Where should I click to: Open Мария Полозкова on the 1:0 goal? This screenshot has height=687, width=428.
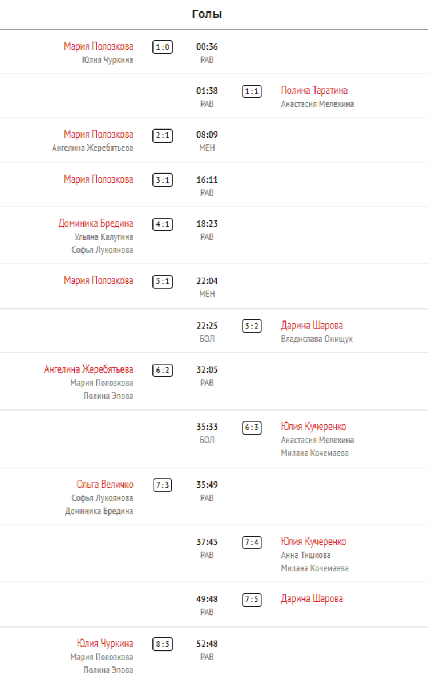[98, 46]
